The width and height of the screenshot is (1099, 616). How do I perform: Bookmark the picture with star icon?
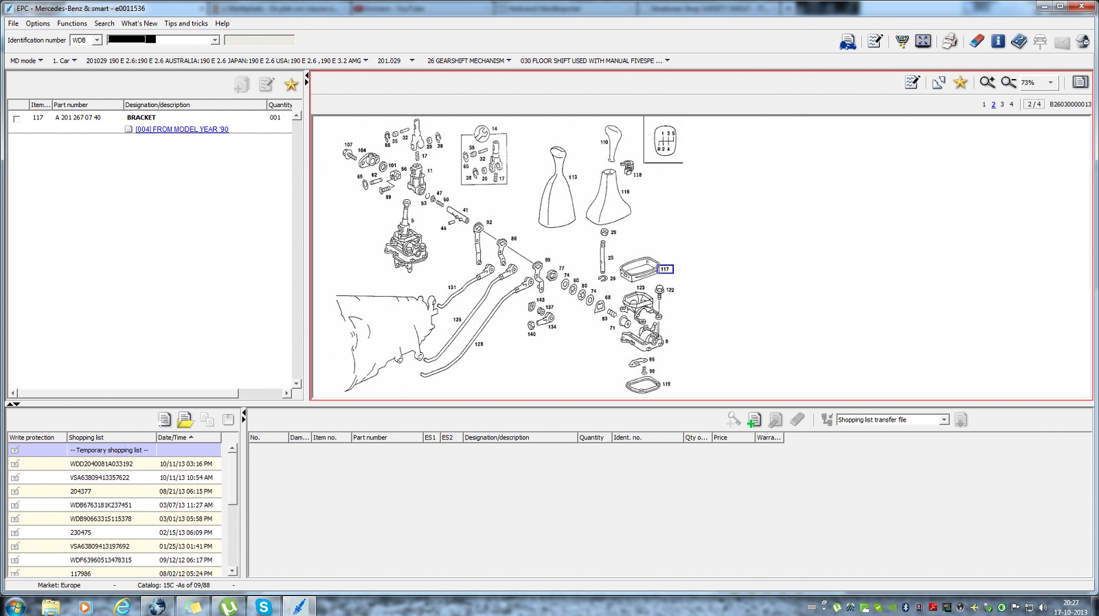pyautogui.click(x=960, y=82)
